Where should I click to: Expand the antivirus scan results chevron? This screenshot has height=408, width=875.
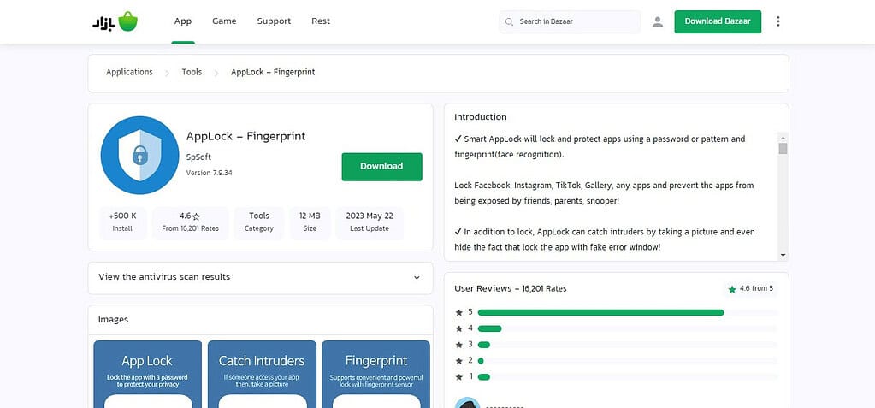point(417,277)
